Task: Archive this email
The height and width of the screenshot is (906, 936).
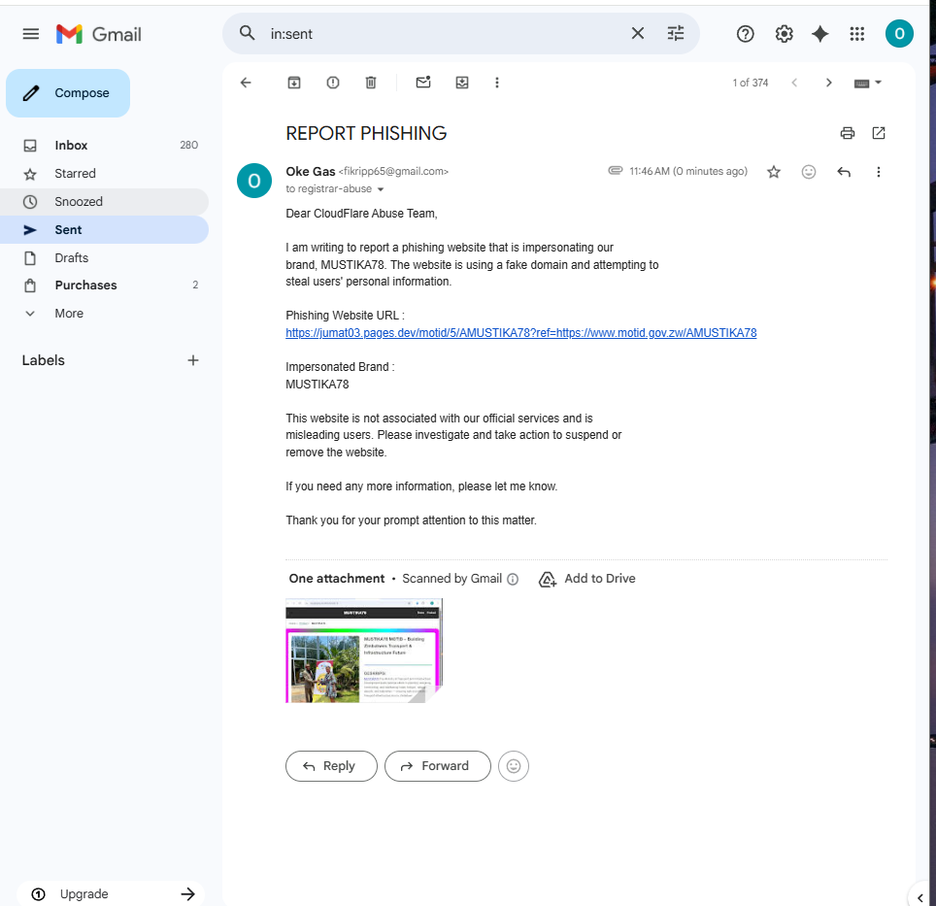Action: pos(294,83)
